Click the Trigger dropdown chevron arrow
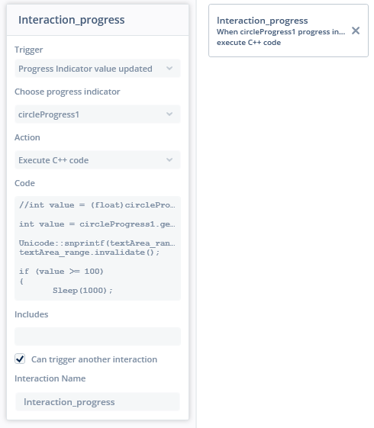The height and width of the screenshot is (428, 374). 169,68
